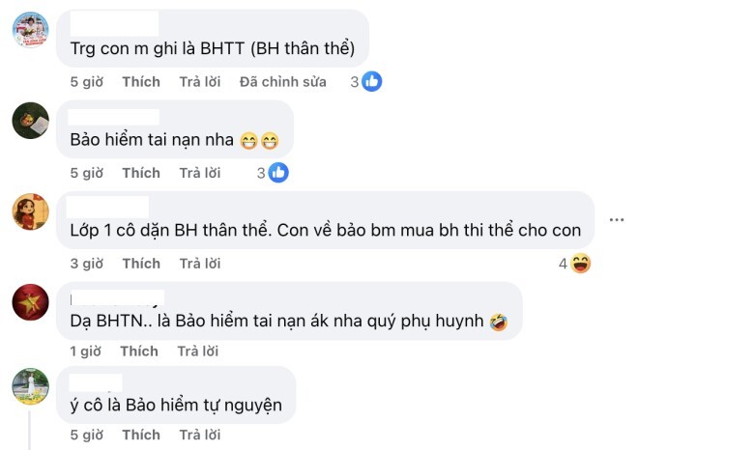Click Thích under the 'Lớp 1' comment
Viewport: 754px width, 450px height.
pyautogui.click(x=141, y=264)
